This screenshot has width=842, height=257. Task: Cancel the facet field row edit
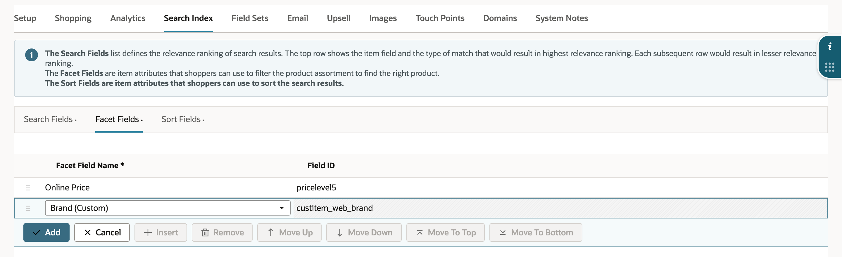tap(102, 232)
